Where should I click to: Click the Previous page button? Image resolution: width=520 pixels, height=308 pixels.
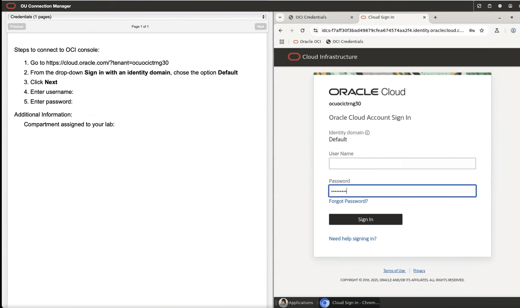17,27
